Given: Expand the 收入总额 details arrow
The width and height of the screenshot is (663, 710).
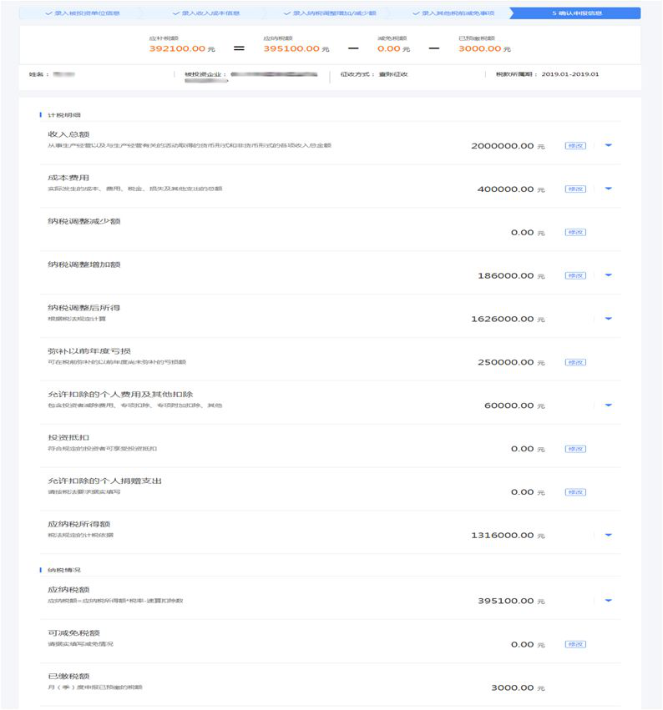Looking at the screenshot, I should tap(608, 145).
